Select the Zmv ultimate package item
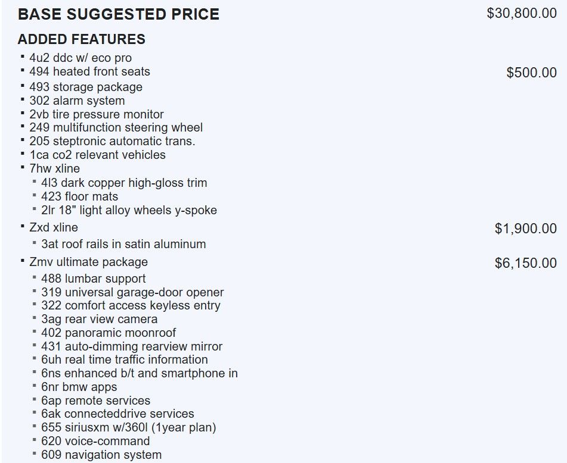Image resolution: width=567 pixels, height=463 pixels. (88, 262)
